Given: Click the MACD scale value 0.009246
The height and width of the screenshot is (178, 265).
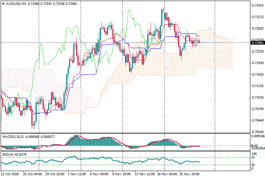Looking at the screenshot, I should 258,137.
